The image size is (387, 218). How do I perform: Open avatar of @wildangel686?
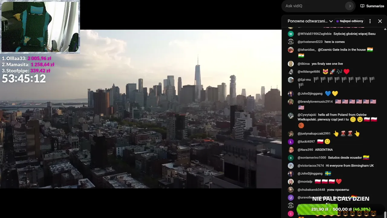pyautogui.click(x=291, y=72)
